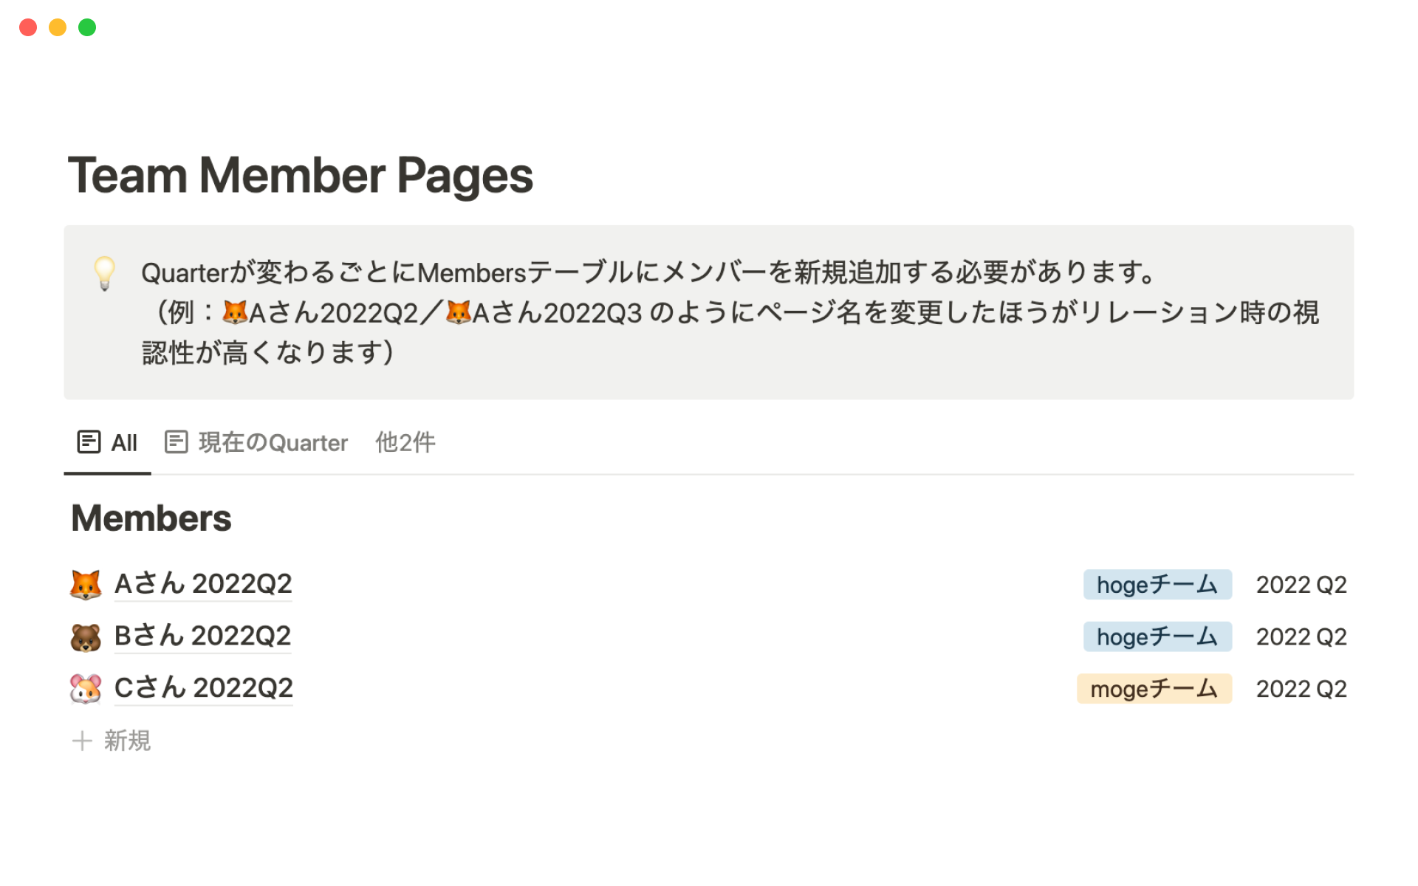This screenshot has width=1418, height=886.
Task: Click the fox emoji icon of Aさん
Action: 86,585
